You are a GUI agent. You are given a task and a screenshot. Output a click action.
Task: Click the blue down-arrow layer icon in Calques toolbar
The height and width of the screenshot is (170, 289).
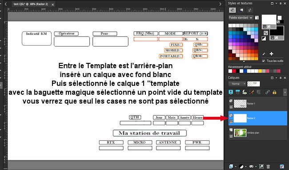[x=237, y=92]
